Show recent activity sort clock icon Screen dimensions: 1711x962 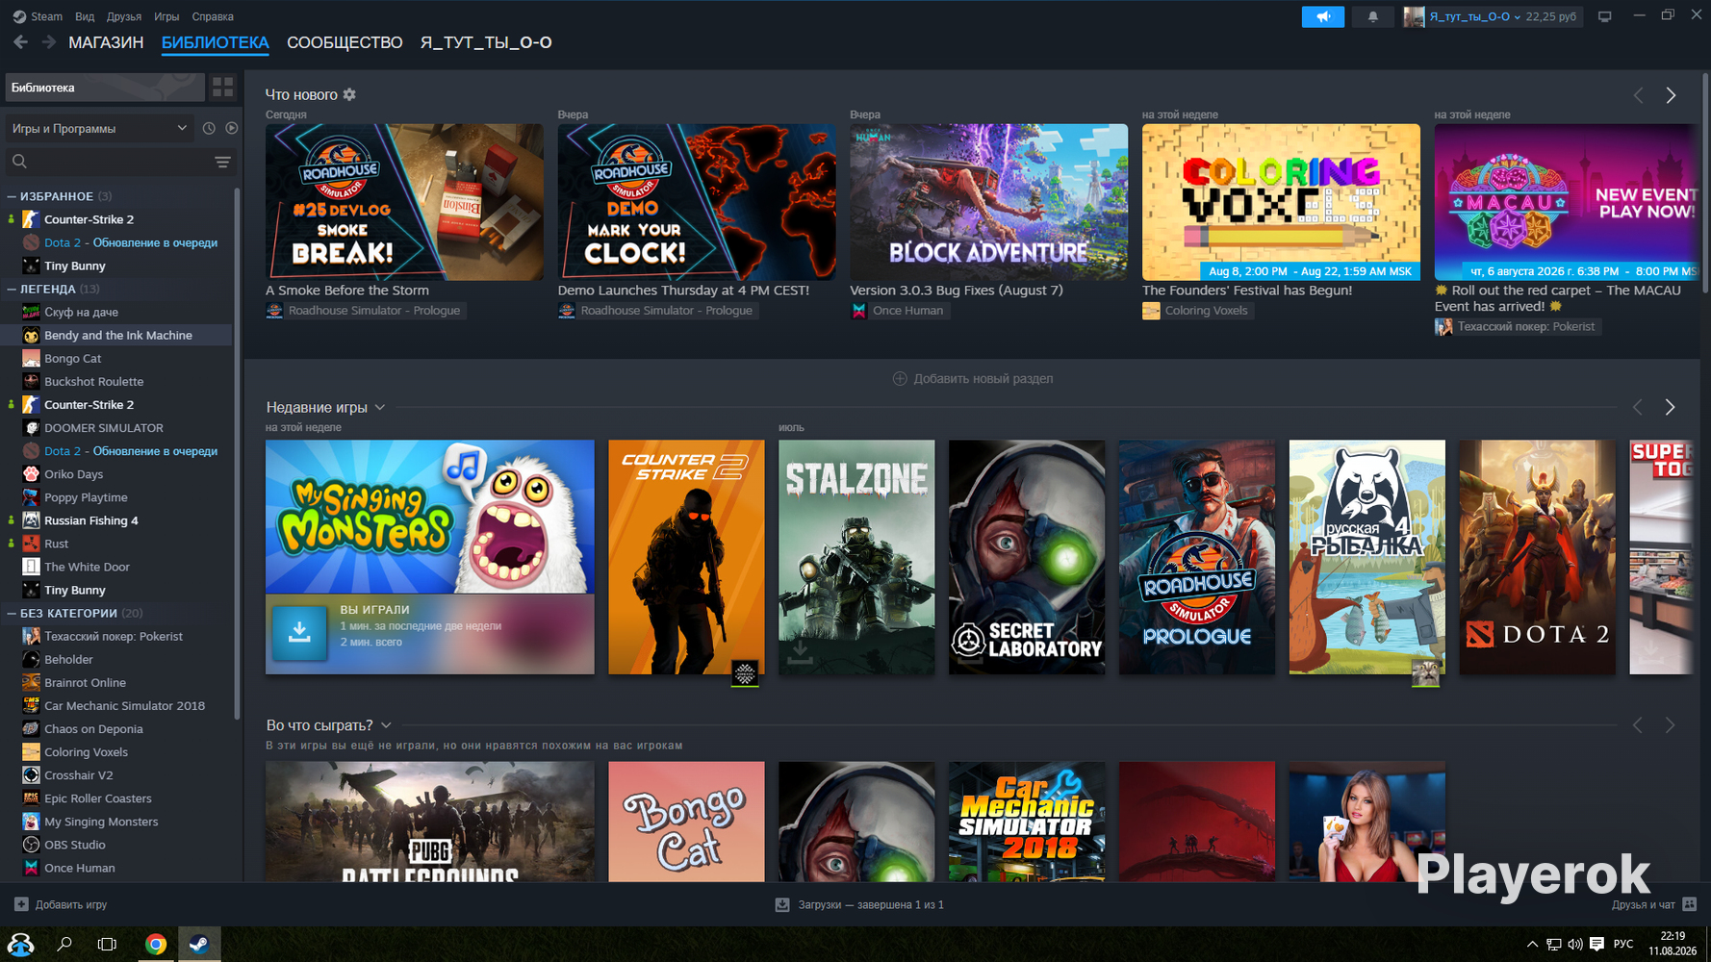click(x=209, y=128)
